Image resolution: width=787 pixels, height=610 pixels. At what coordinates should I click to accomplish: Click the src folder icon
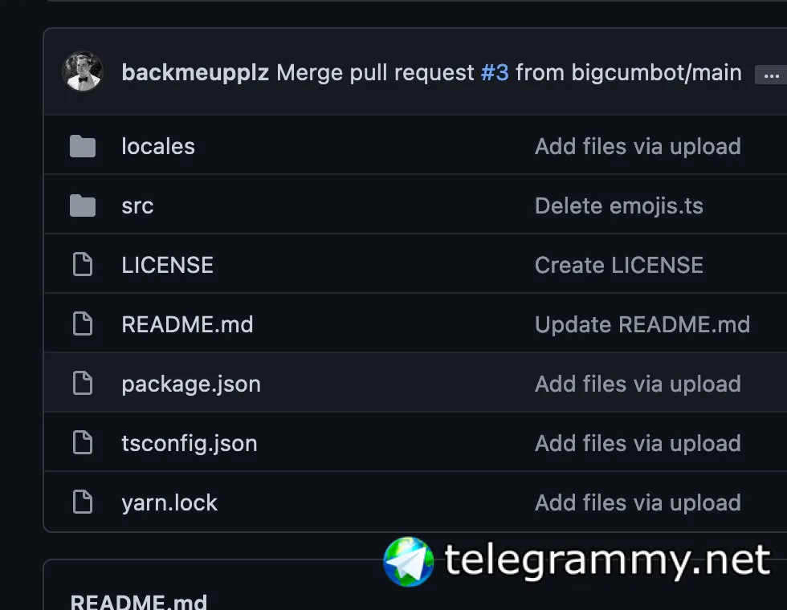83,205
